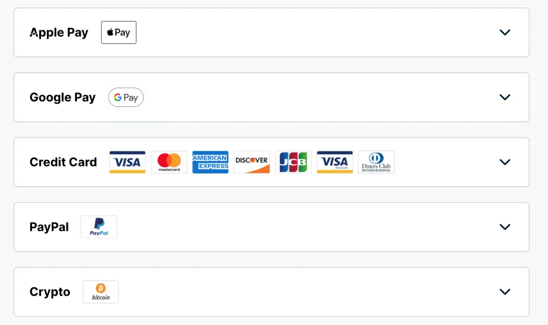This screenshot has height=325, width=548.
Task: Click the Discover card logo
Action: pos(252,162)
